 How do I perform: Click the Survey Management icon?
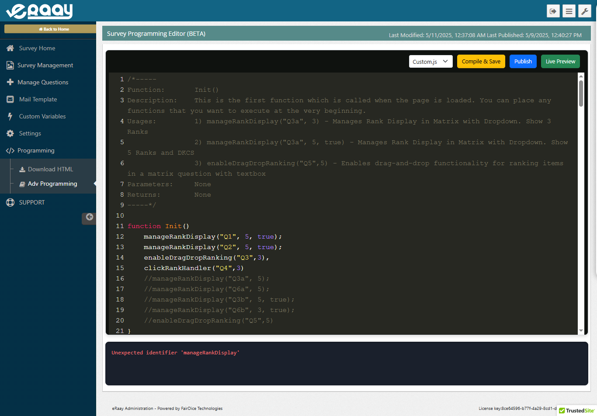pos(10,65)
